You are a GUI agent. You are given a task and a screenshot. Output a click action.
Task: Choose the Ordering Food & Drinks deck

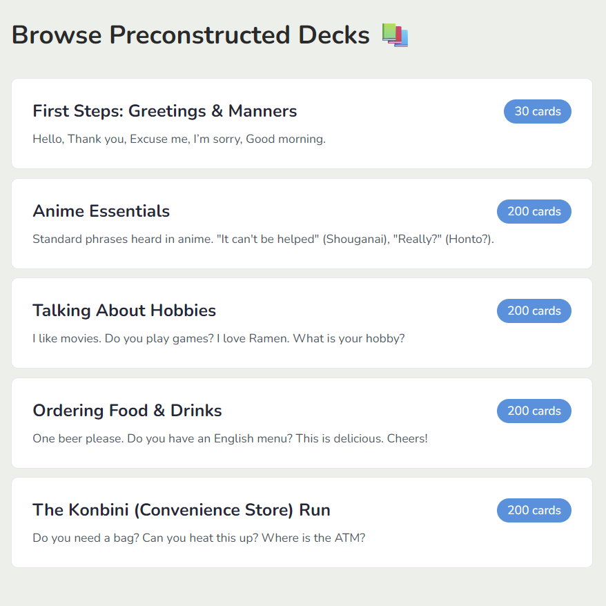[127, 411]
